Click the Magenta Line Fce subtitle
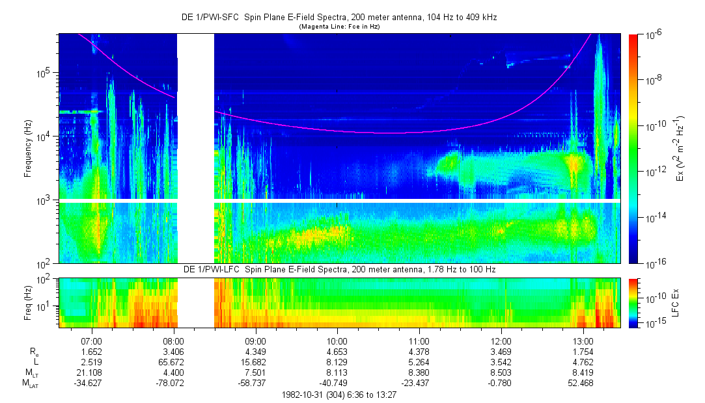 point(339,27)
